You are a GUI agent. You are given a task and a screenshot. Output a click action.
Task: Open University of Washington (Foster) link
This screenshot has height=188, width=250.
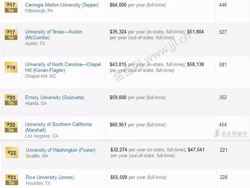tap(60, 150)
